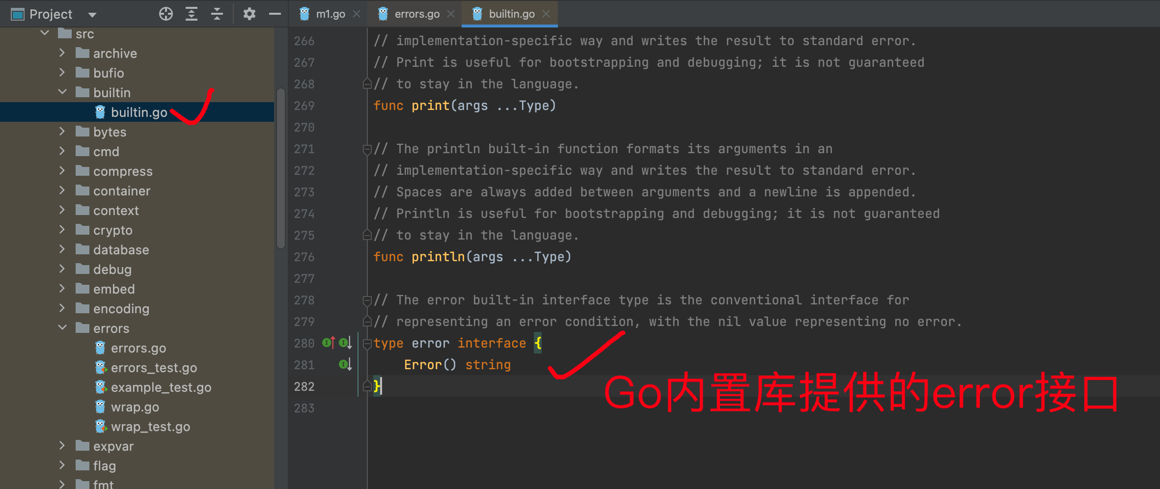
Task: Click the implemented-by gutter icon on line 281
Action: 345,364
